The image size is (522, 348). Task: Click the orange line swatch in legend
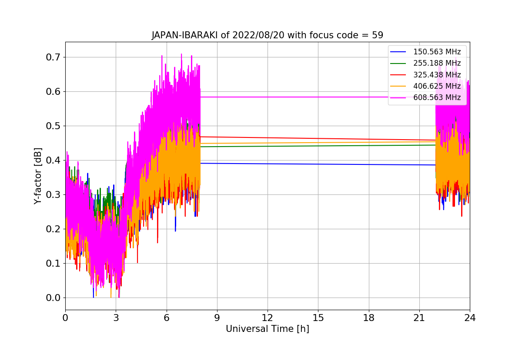(398, 86)
